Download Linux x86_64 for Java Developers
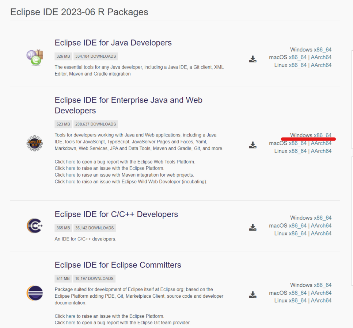Viewport: 353px width, 328px height. click(297, 65)
